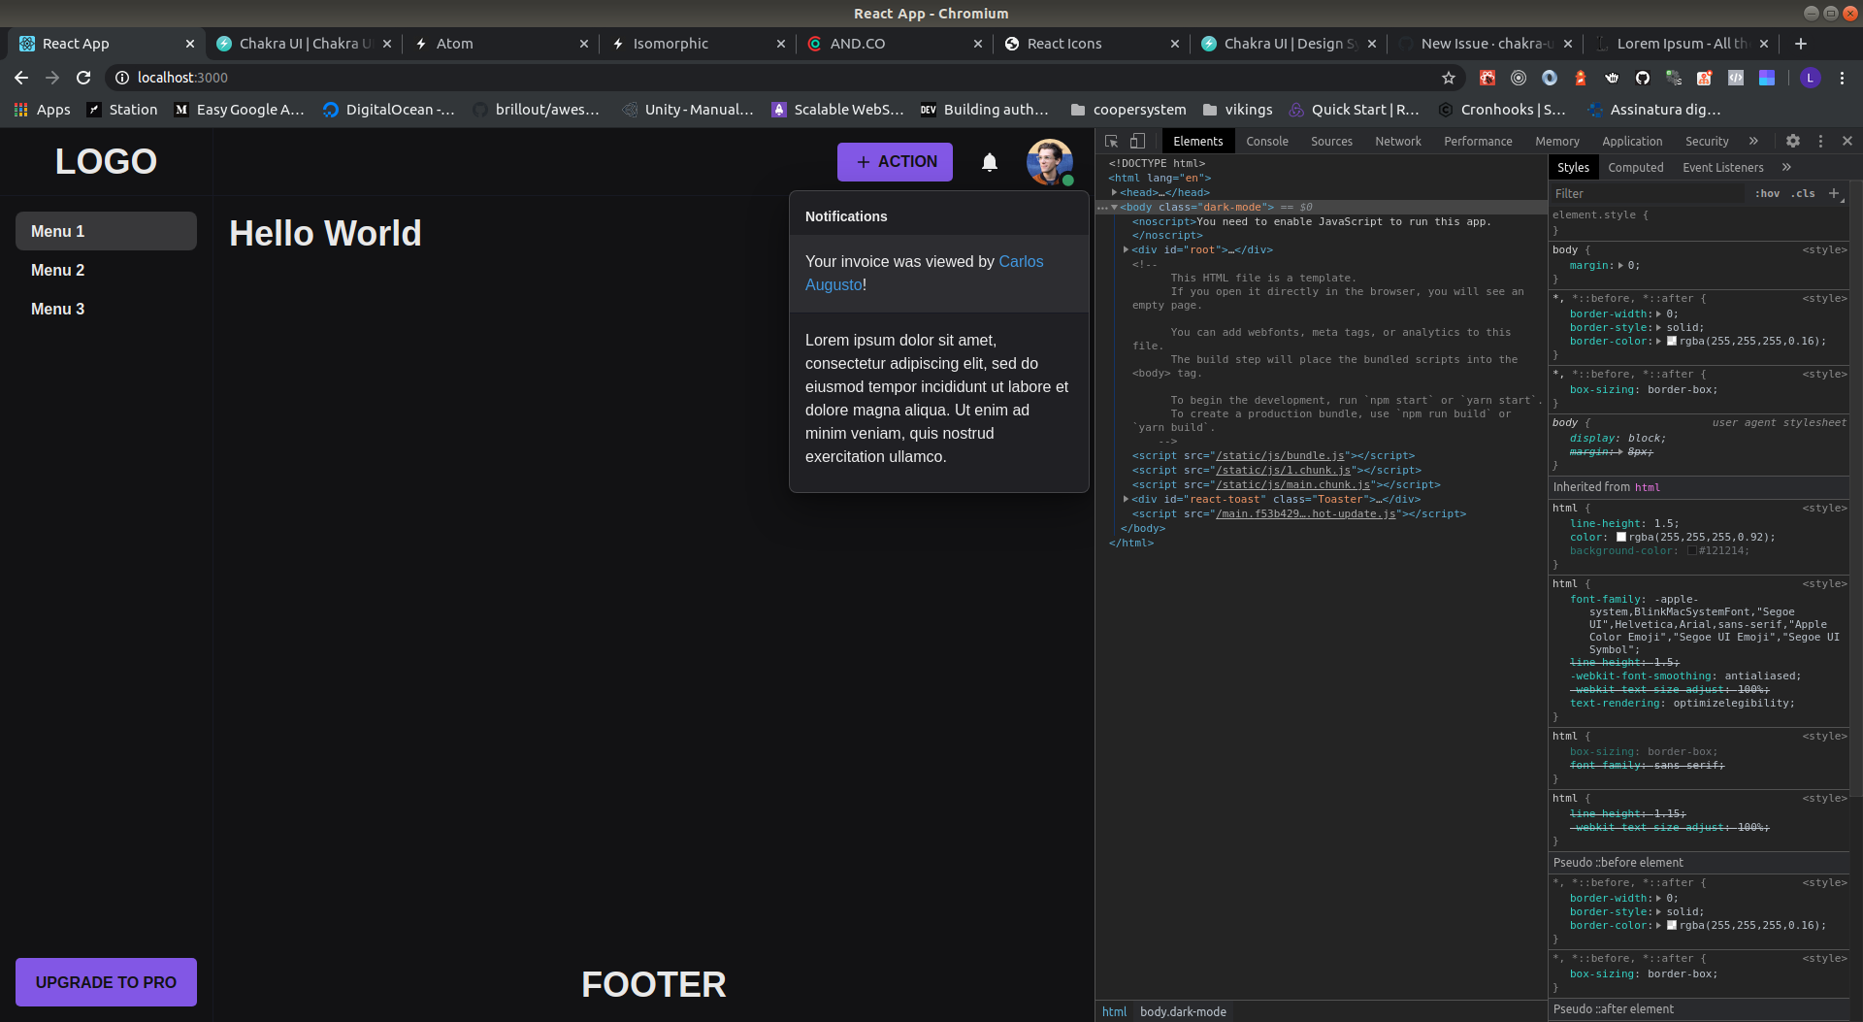Click the DevTools inspect element picker icon
This screenshot has width=1863, height=1022.
click(x=1112, y=141)
